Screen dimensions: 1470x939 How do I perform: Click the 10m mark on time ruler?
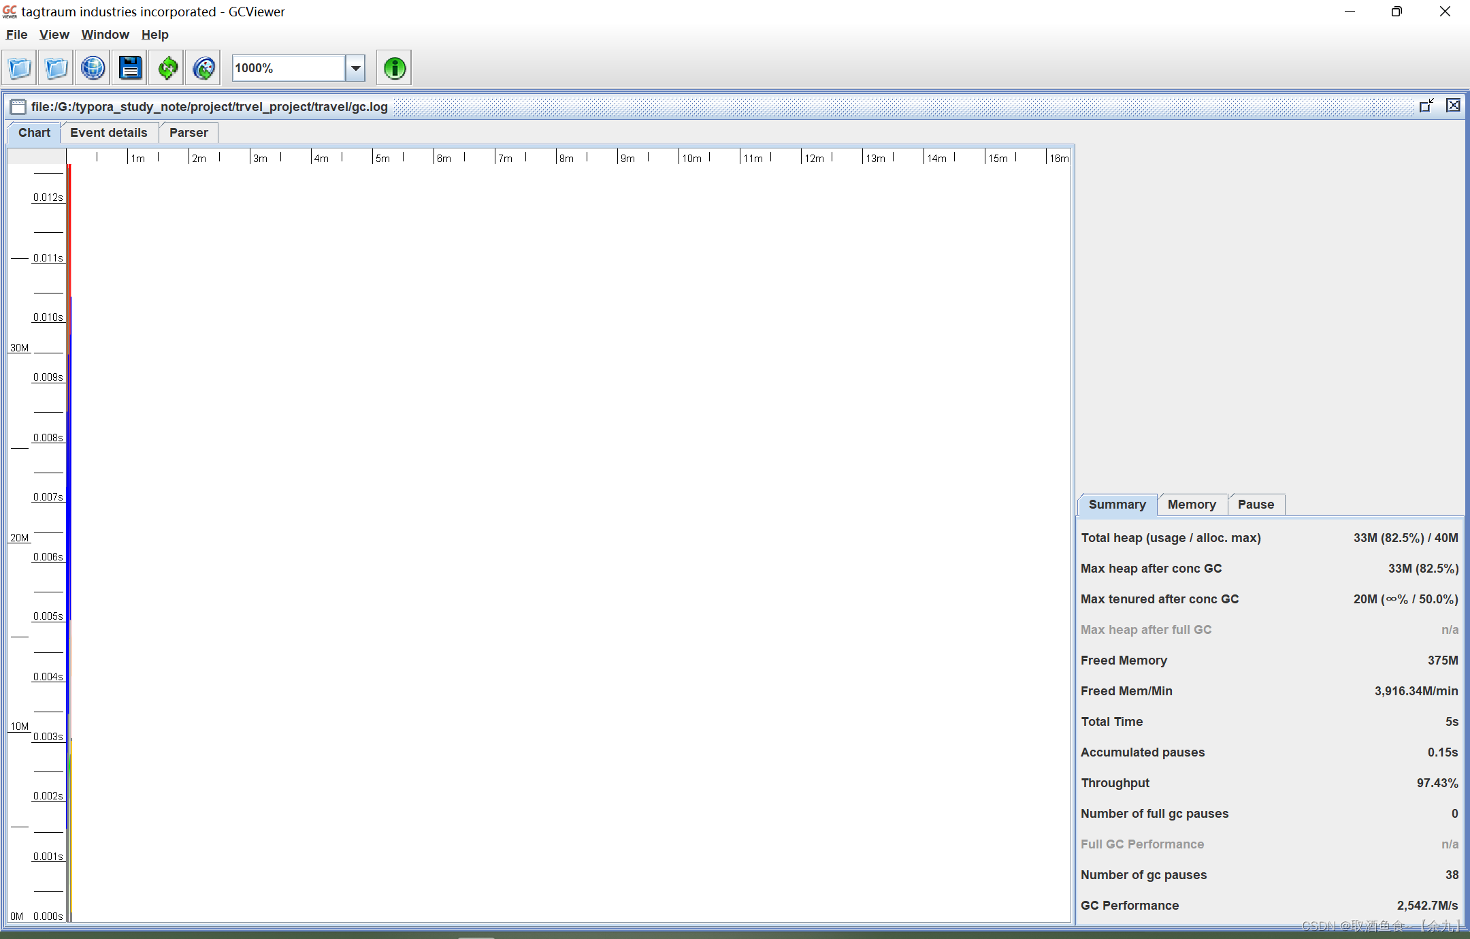pos(691,158)
